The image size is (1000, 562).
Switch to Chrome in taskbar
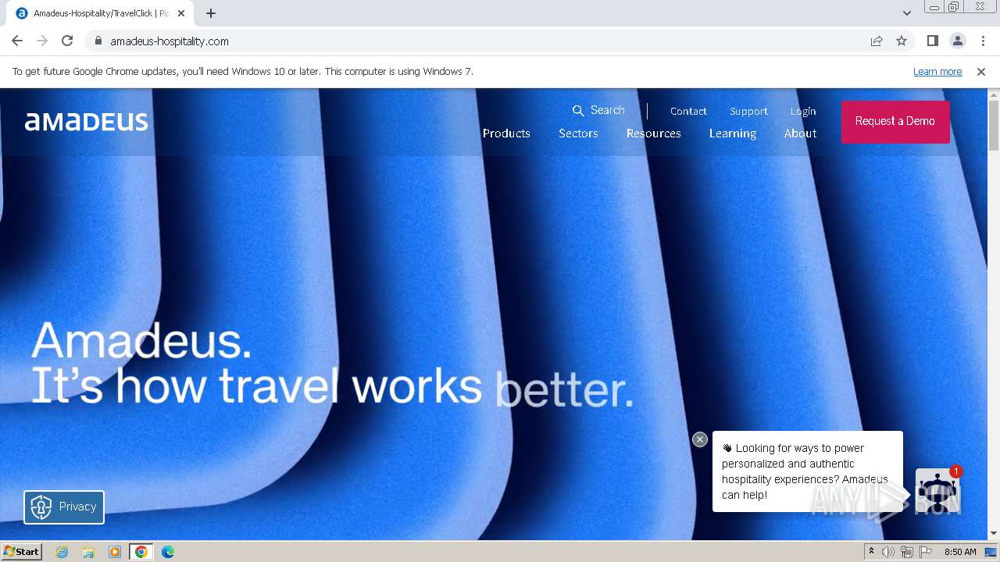click(141, 552)
